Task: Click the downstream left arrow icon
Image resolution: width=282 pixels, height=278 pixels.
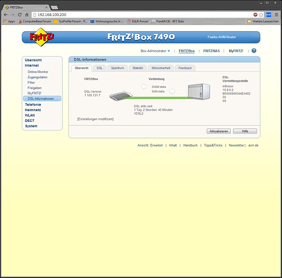Action: click(144, 86)
